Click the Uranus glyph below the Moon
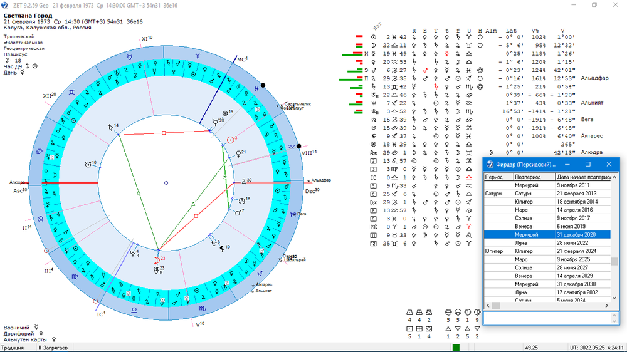The image size is (627, 352). coord(156,270)
